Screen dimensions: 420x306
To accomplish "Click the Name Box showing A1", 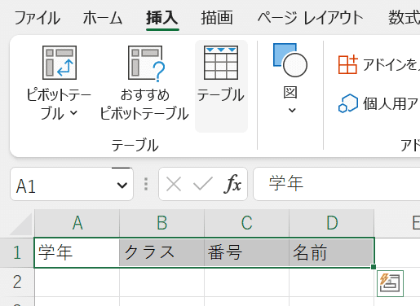I will pyautogui.click(x=72, y=184).
